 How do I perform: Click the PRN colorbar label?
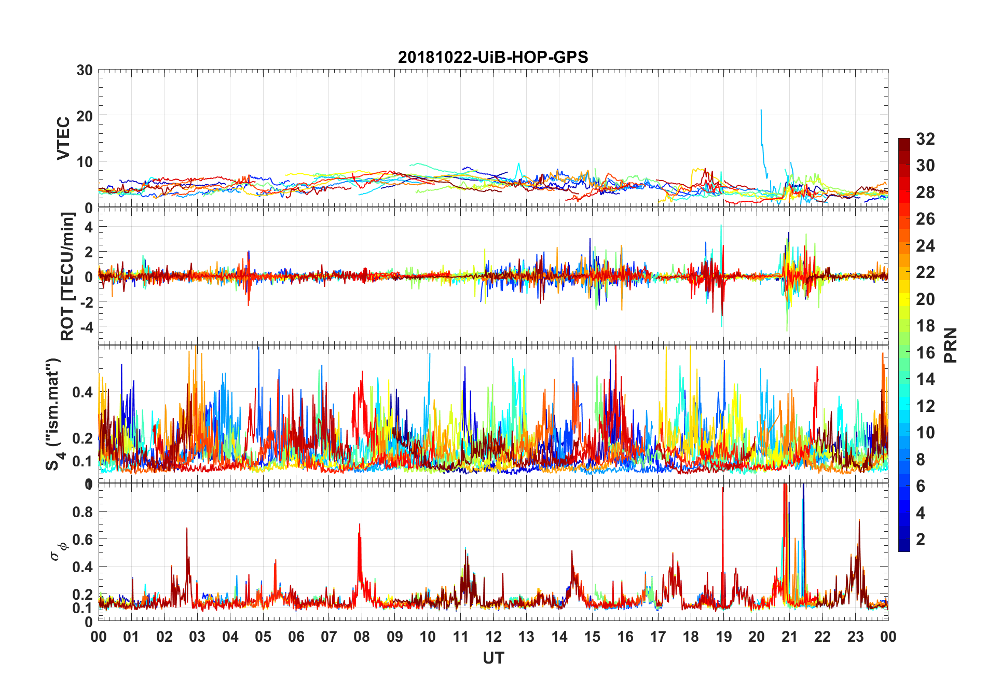click(951, 345)
